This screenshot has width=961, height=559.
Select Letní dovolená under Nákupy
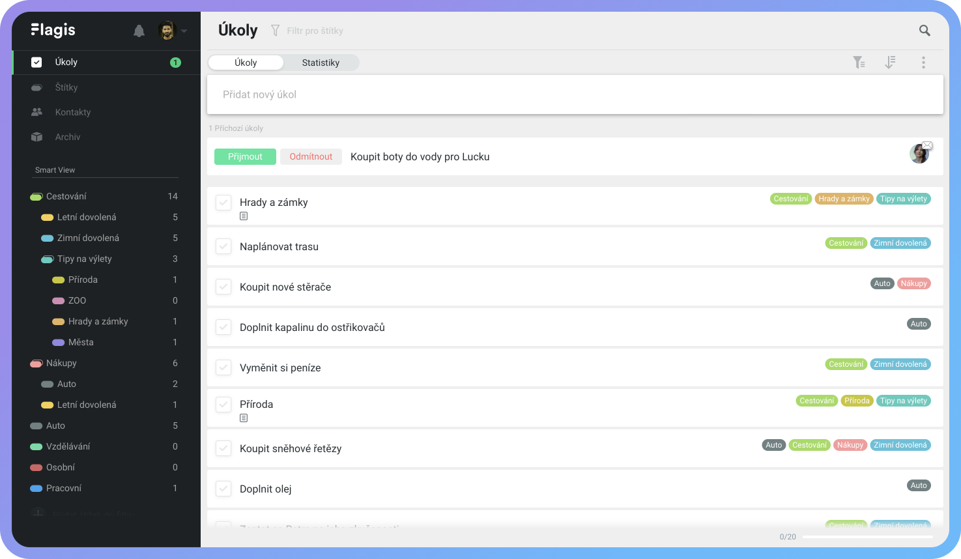tap(87, 405)
